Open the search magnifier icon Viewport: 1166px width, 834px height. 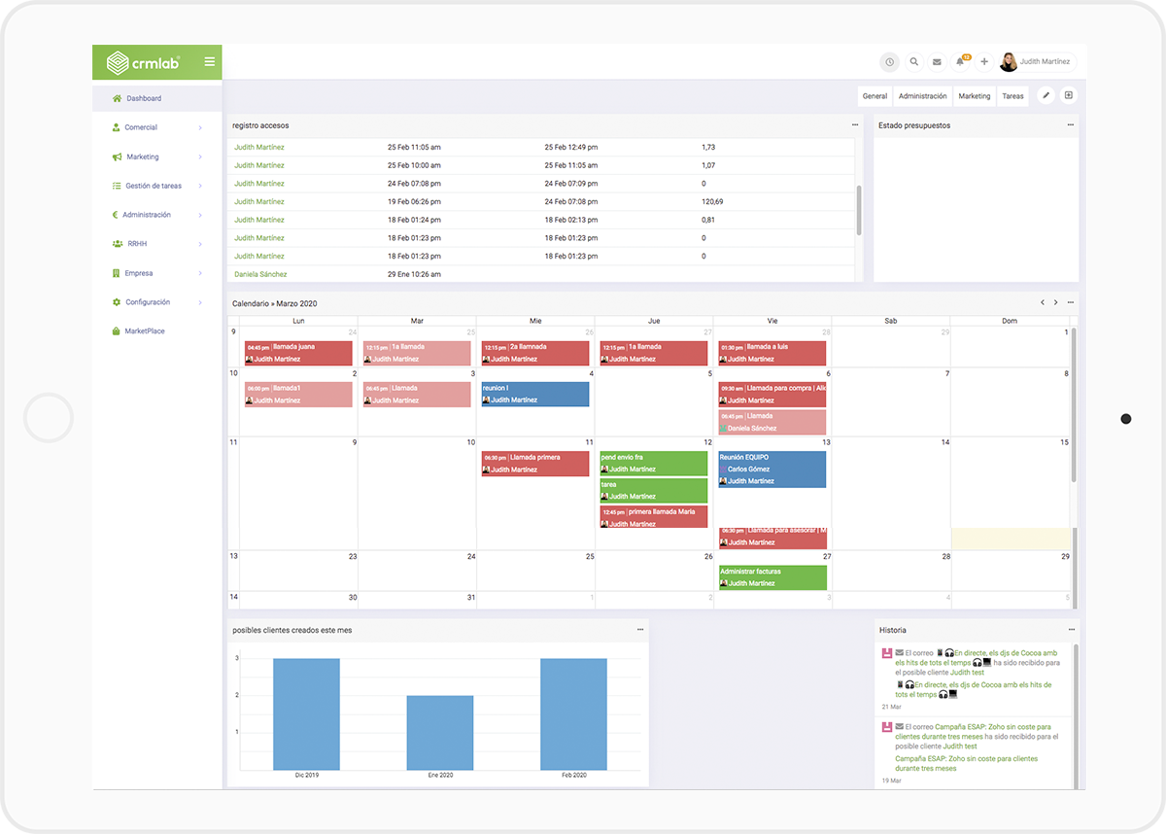pyautogui.click(x=914, y=61)
